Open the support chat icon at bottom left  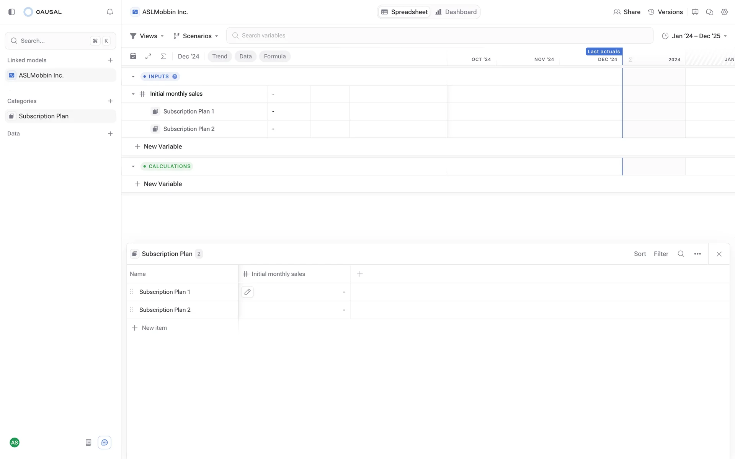click(x=105, y=443)
